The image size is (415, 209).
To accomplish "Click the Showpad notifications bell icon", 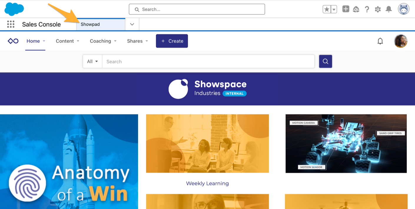I will [380, 41].
